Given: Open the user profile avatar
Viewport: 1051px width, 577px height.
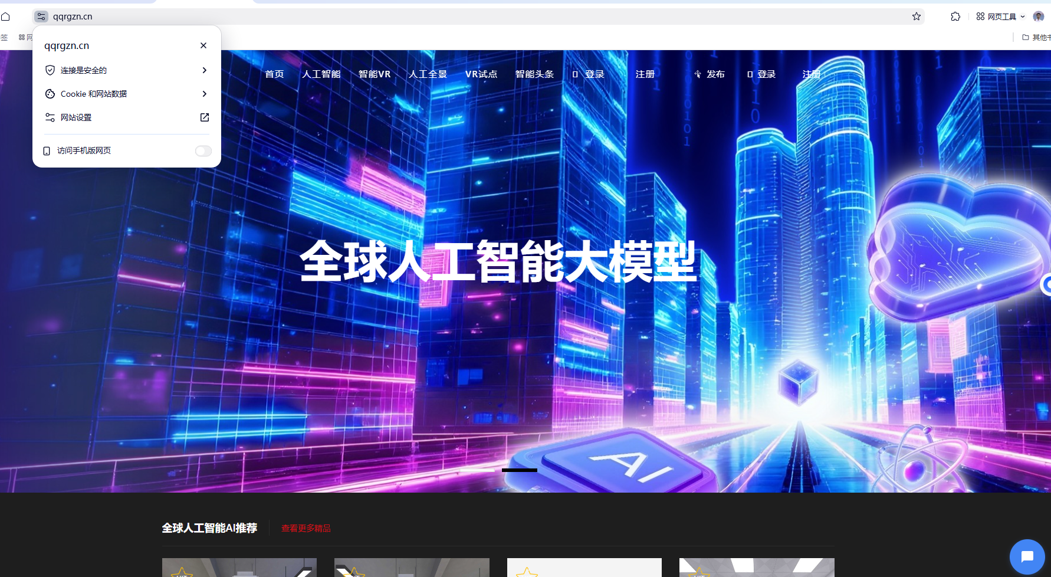Looking at the screenshot, I should (x=1039, y=17).
